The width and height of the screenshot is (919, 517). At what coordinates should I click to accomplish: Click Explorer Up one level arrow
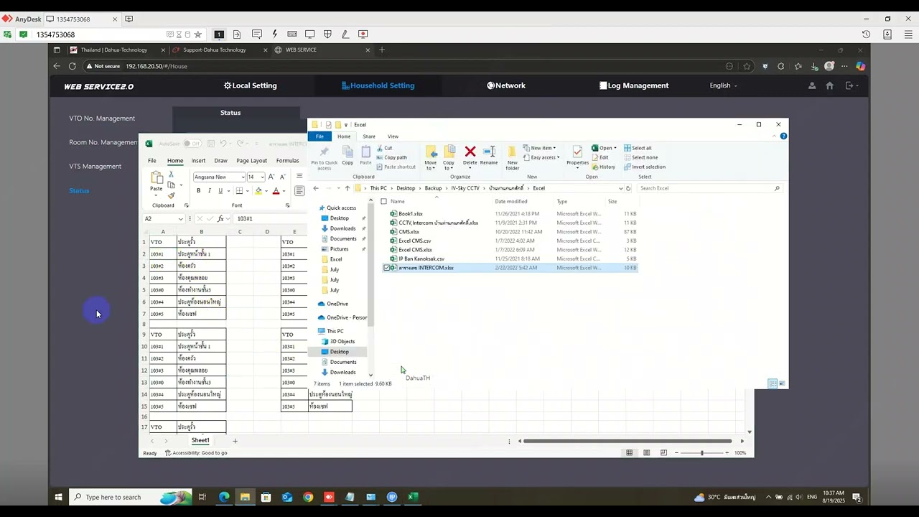347,188
